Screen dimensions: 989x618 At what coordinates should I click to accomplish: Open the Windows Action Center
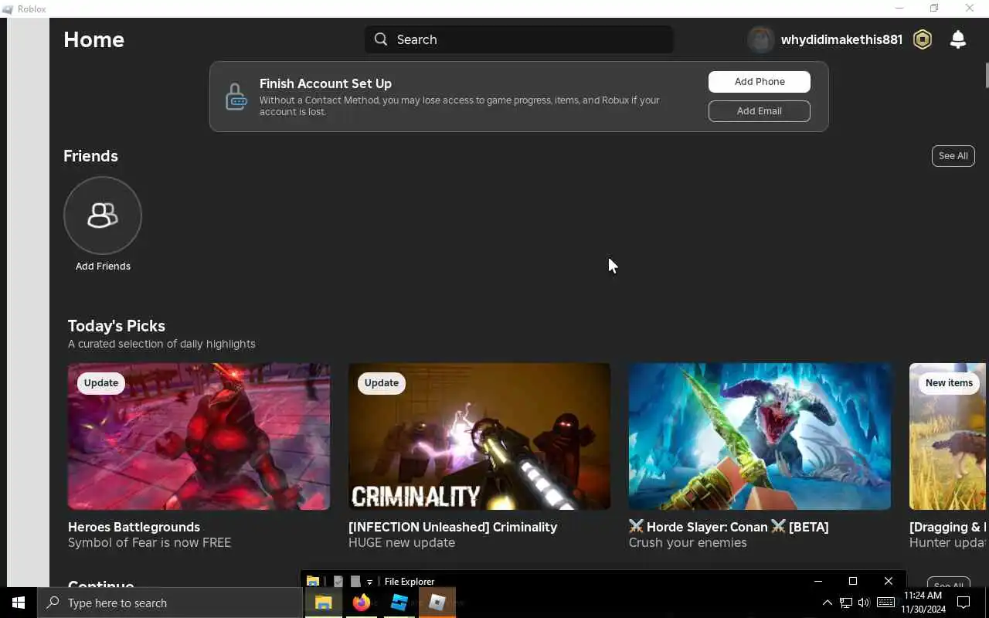pos(964,603)
